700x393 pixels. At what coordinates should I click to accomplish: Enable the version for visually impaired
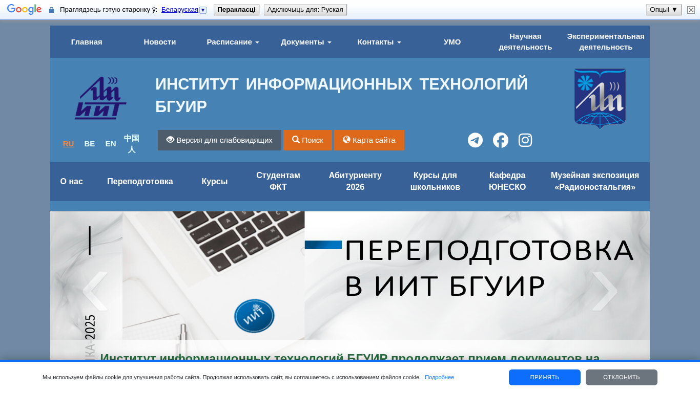219,140
